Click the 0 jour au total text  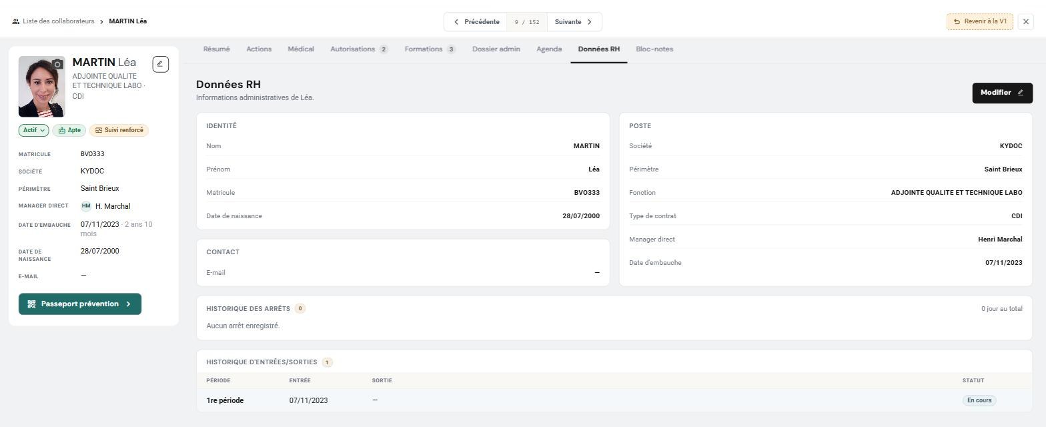point(1001,309)
